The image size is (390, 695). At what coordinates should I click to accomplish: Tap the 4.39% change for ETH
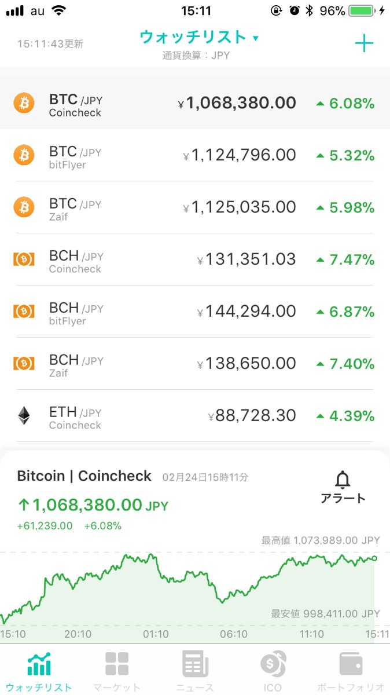click(345, 416)
